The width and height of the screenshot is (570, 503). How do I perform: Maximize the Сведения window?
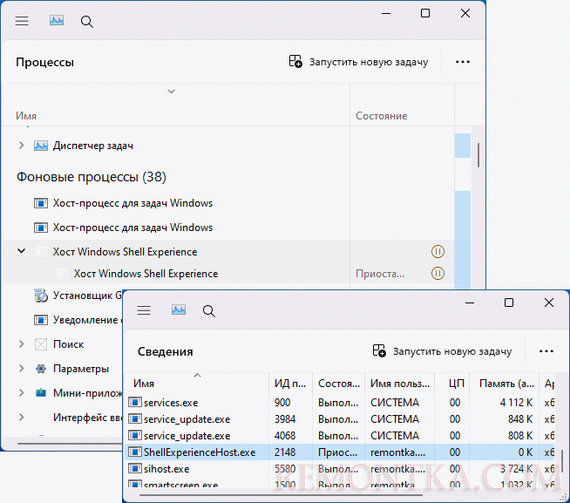[x=509, y=302]
